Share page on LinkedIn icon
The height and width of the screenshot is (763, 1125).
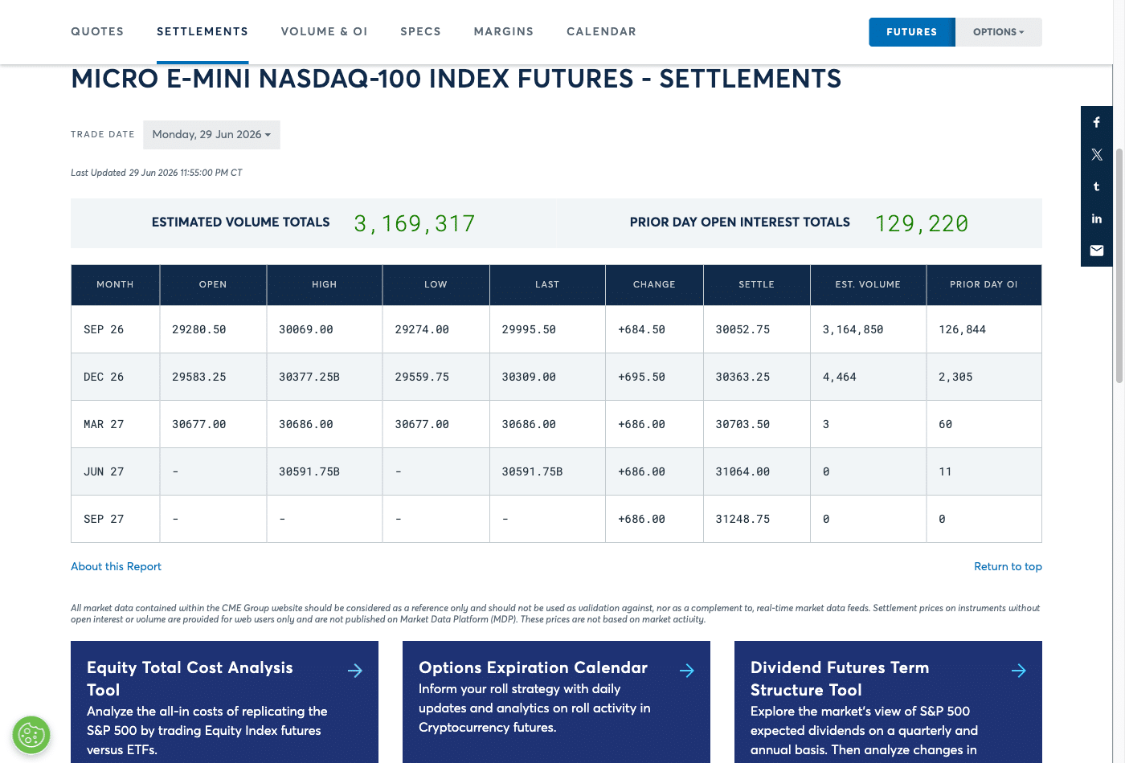1096,218
